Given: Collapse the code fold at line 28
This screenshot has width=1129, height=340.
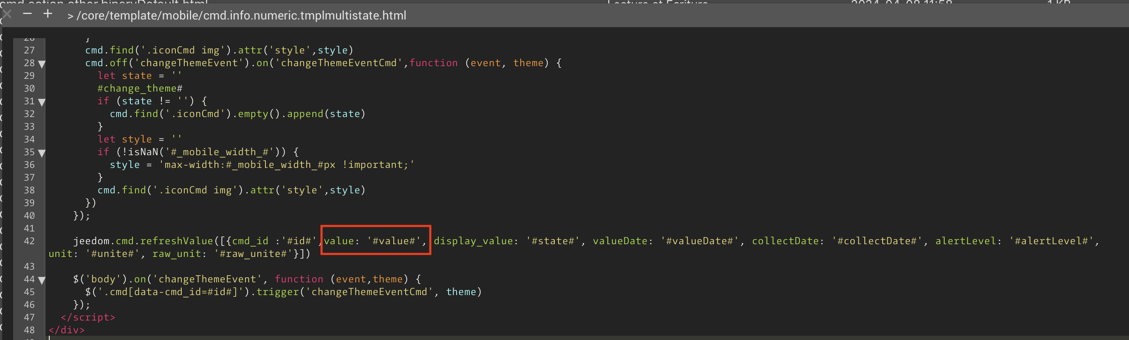Looking at the screenshot, I should (x=42, y=64).
